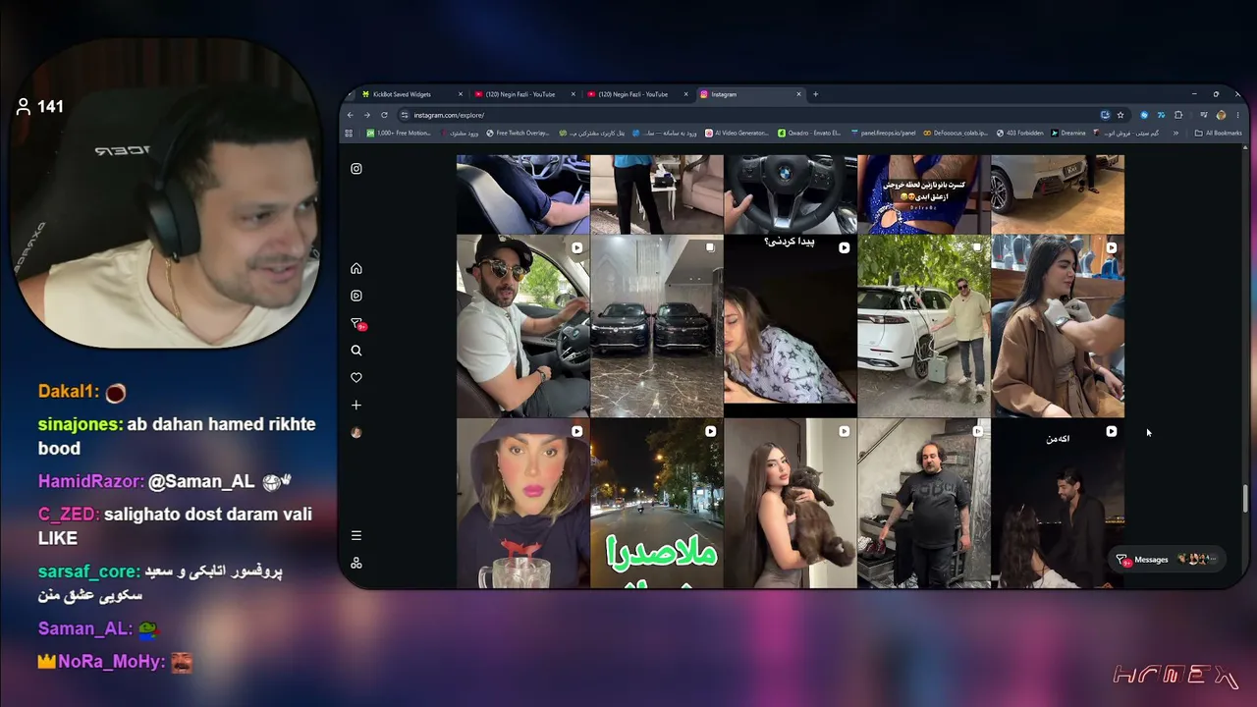
Task: Open Reels from the Instagram sidebar
Action: 356,296
